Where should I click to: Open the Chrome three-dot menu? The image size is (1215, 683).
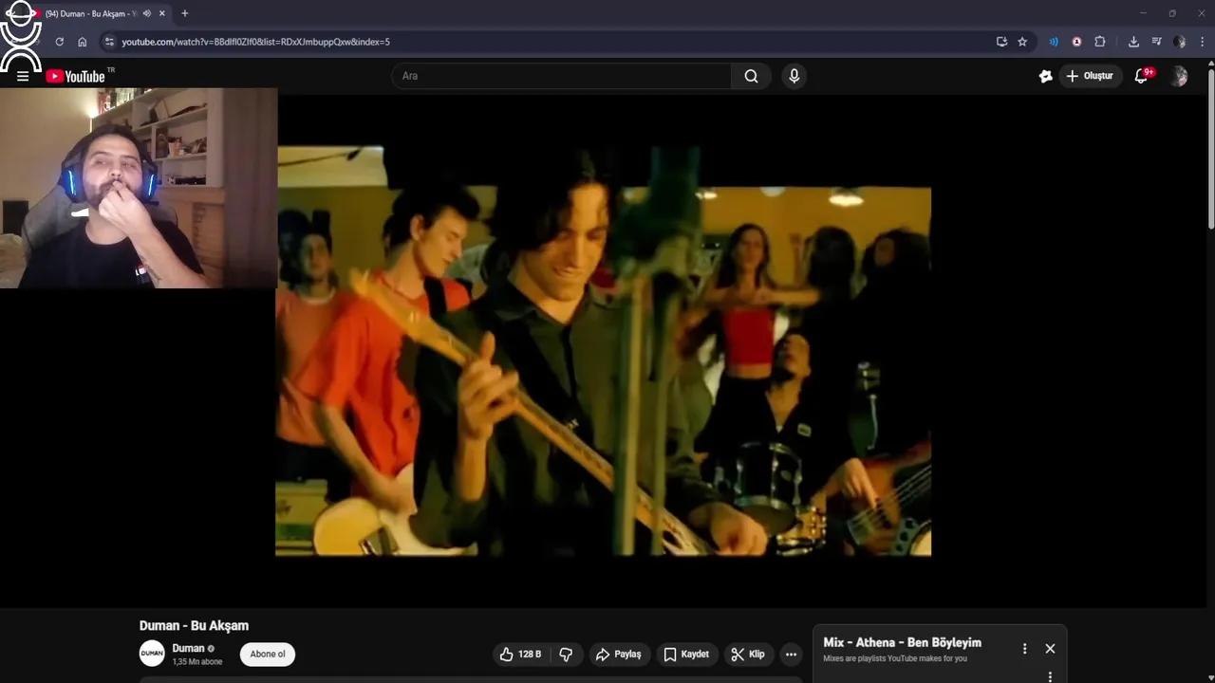point(1202,42)
